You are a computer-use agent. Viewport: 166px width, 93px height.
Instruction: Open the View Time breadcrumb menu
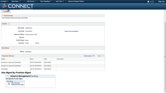coord(60,1)
